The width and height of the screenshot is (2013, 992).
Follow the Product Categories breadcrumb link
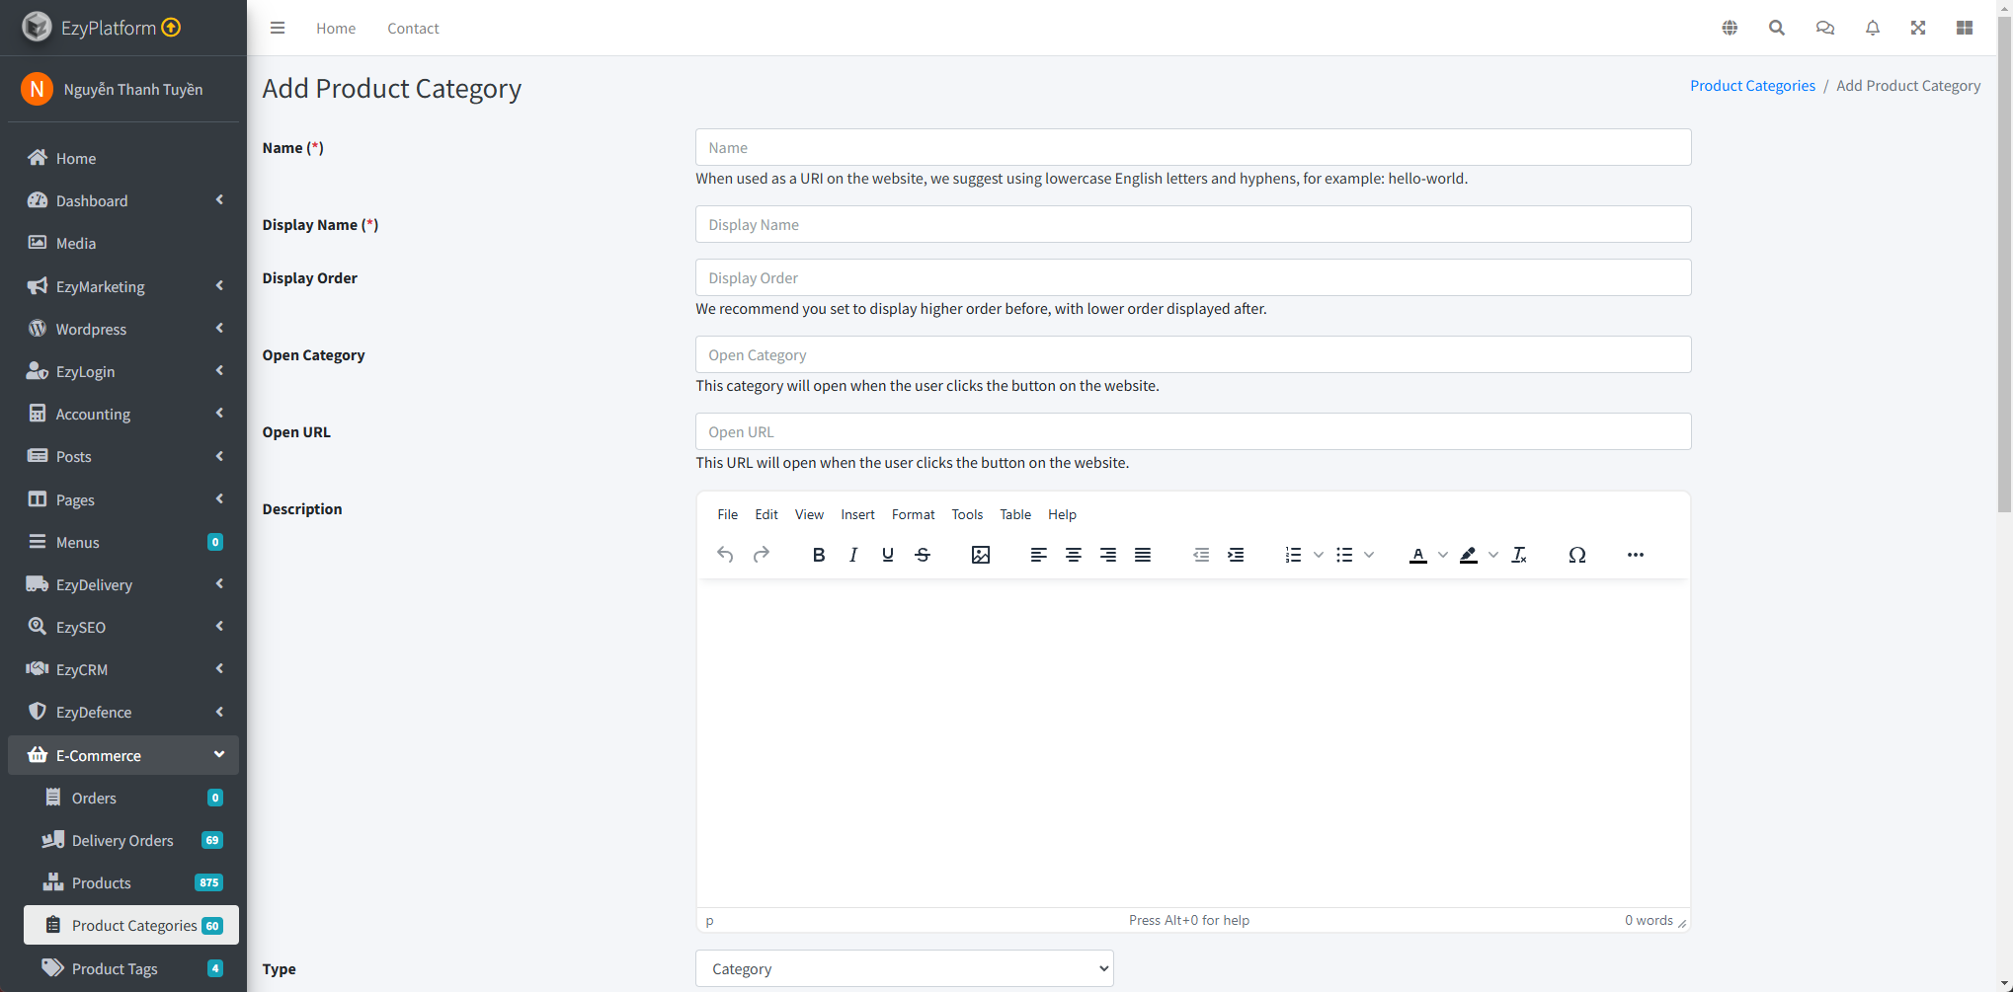(1751, 86)
